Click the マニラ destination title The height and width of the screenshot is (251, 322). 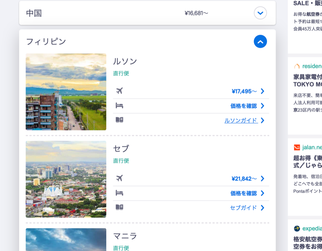(x=125, y=236)
